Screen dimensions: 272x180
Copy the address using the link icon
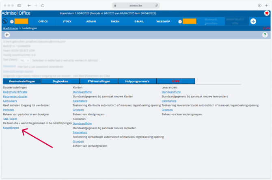click(x=156, y=6)
